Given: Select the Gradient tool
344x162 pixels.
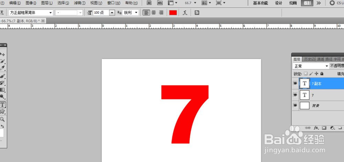Looking at the screenshot, I should (x=2, y=90).
